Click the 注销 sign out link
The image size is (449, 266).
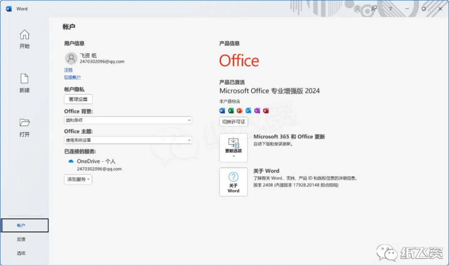(x=68, y=70)
